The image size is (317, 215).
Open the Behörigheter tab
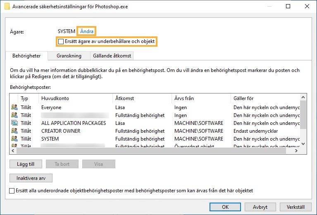(x=26, y=56)
